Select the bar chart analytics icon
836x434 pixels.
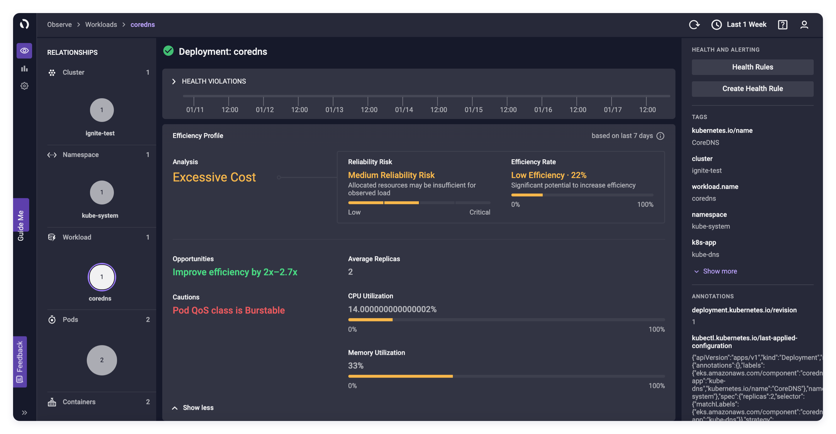coord(24,69)
